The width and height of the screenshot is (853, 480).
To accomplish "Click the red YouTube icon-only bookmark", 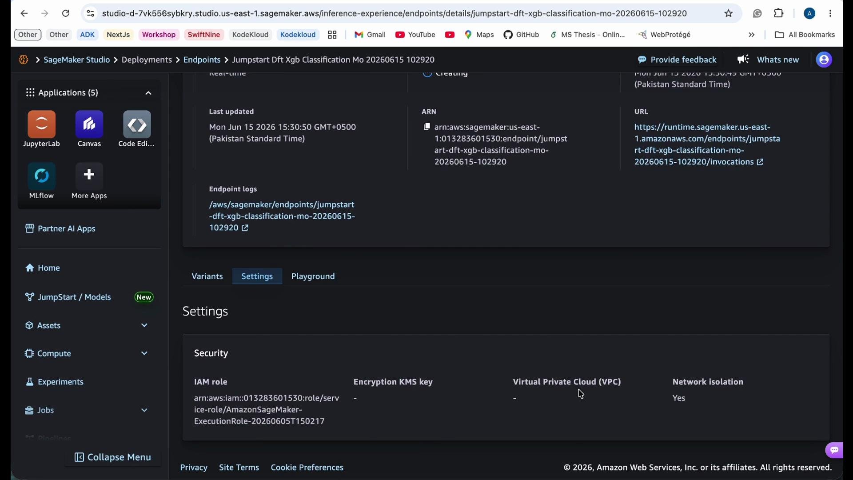I will [x=450, y=35].
